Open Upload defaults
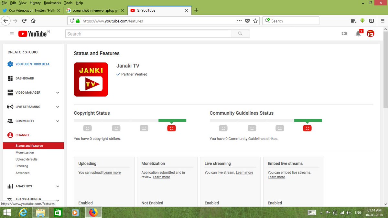Screen dimensions: 388x218 tap(27, 159)
